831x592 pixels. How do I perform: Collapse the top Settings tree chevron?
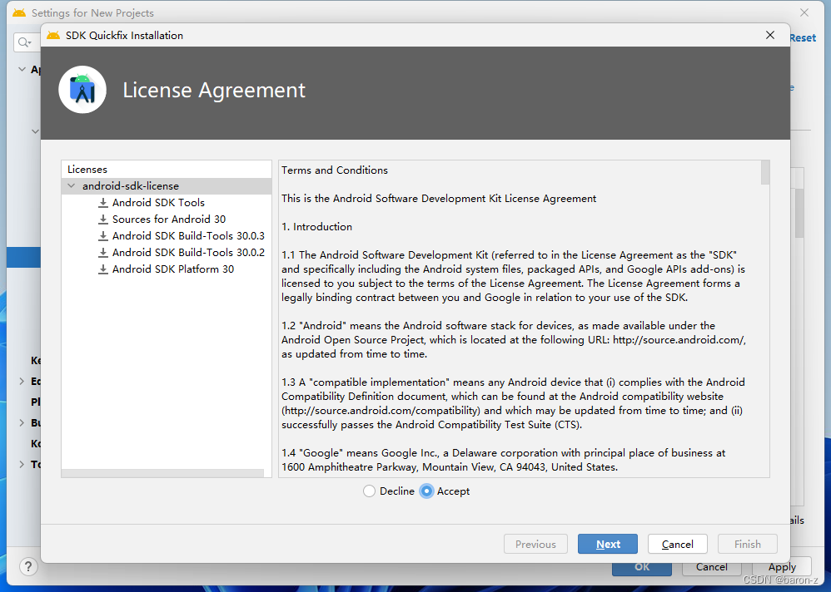coord(22,69)
